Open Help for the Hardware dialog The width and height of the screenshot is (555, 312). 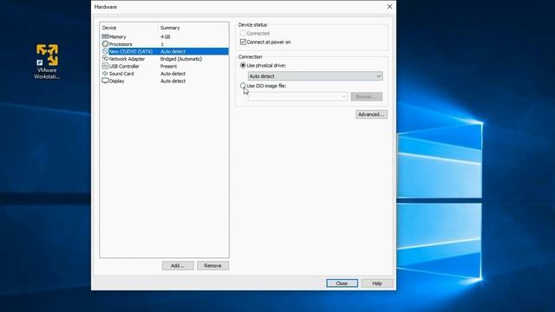point(377,283)
